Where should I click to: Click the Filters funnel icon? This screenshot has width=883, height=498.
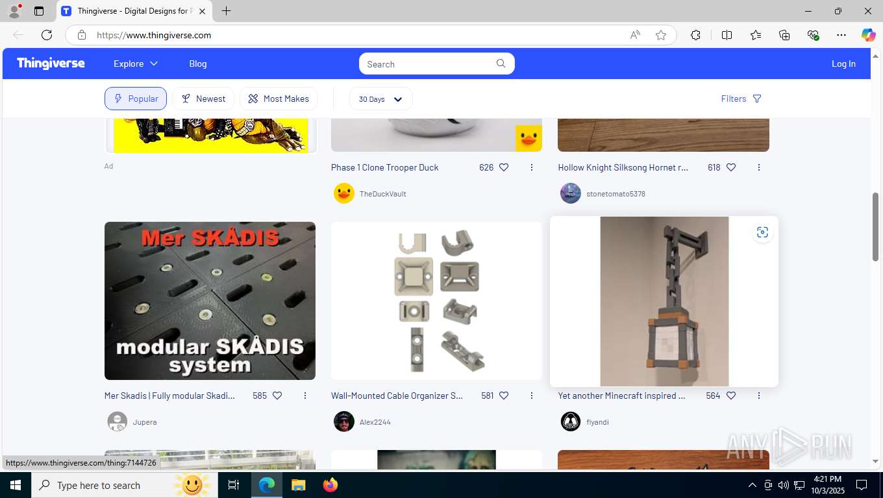pyautogui.click(x=757, y=99)
